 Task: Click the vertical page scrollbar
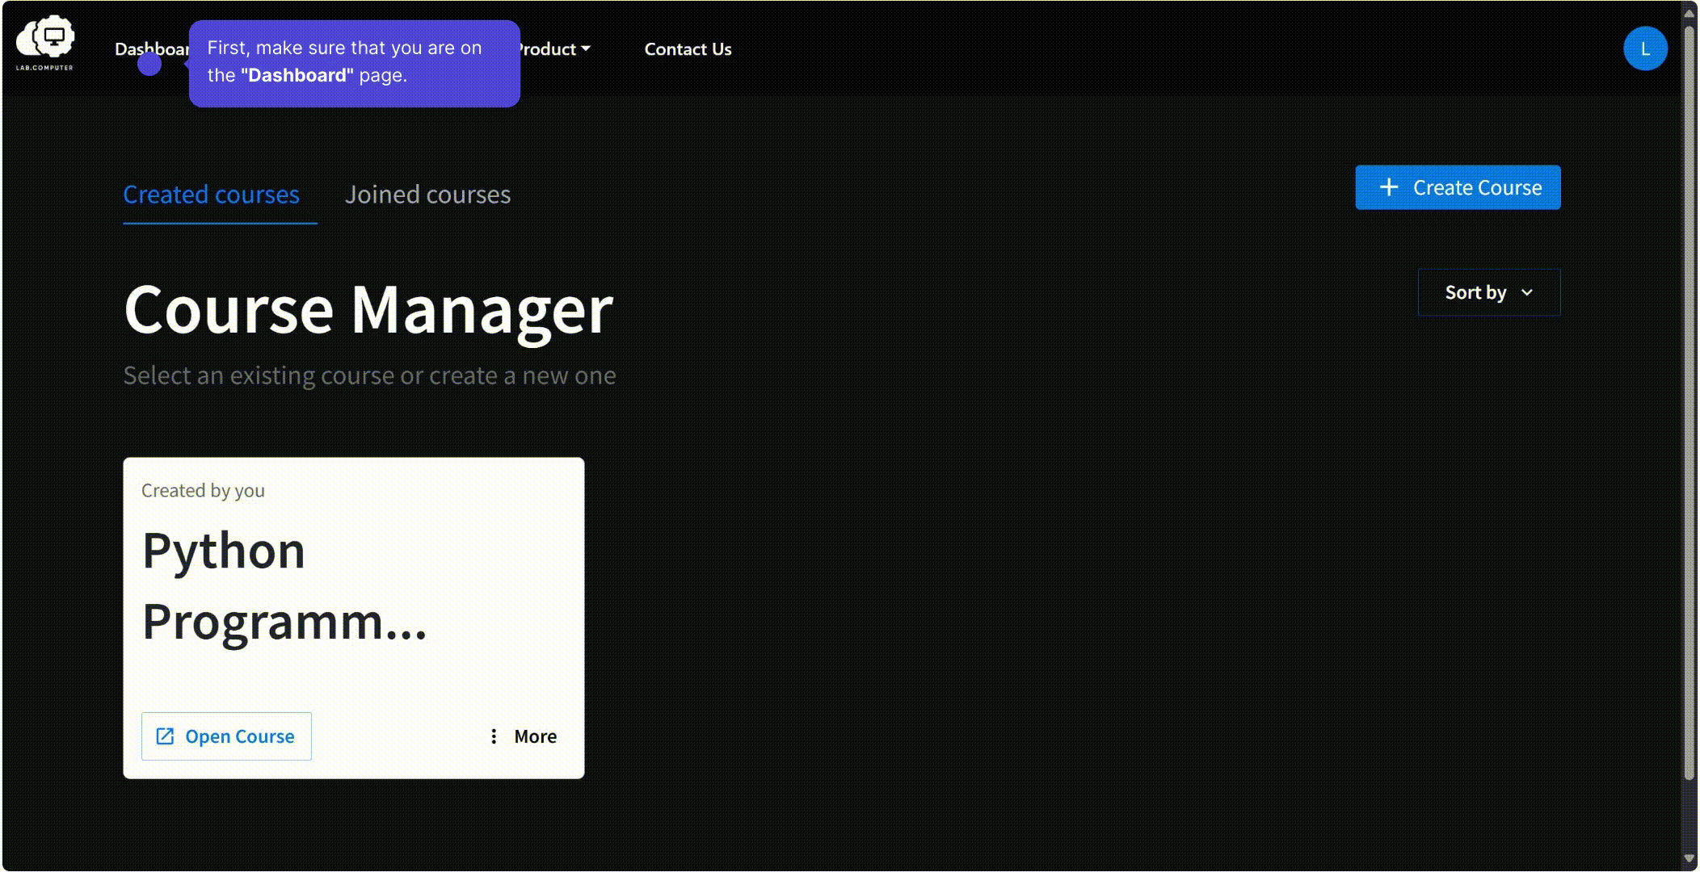[1689, 404]
